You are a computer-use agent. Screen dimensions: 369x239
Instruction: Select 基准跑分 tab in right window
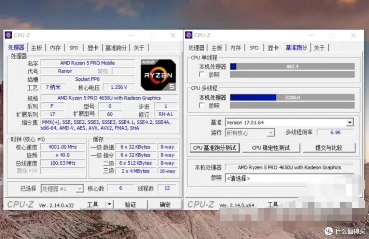296,48
